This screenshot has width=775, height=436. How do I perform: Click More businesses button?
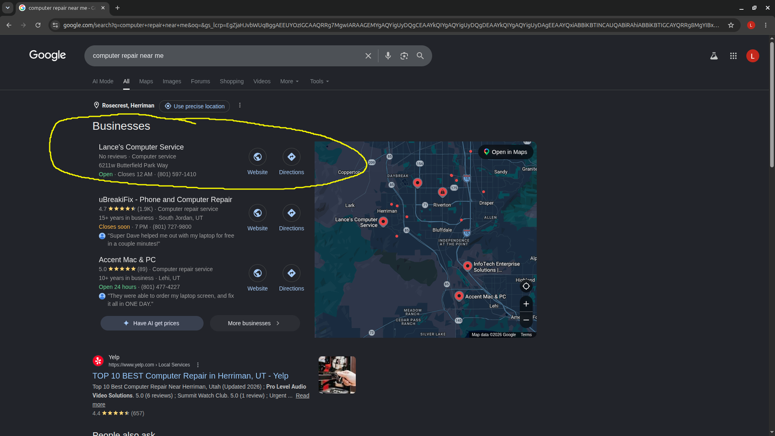coord(255,323)
